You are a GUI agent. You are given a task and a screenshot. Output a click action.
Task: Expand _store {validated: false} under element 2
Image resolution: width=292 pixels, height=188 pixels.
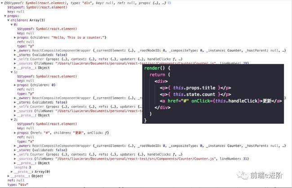coord(15,150)
